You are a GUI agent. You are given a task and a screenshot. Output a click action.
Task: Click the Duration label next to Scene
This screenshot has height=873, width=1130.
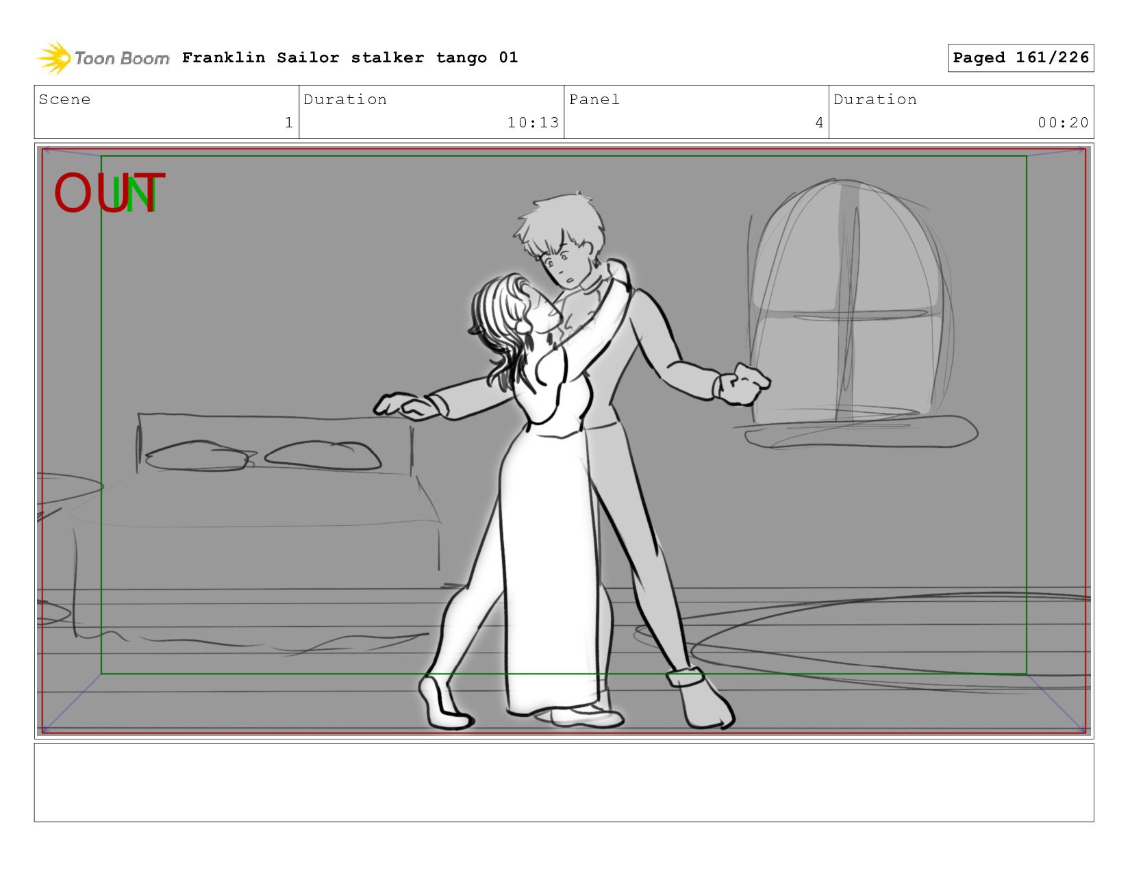(345, 99)
